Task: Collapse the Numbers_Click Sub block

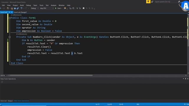Action: [9, 37]
